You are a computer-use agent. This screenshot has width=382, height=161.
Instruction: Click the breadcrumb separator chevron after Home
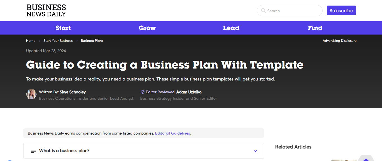pyautogui.click(x=39, y=41)
